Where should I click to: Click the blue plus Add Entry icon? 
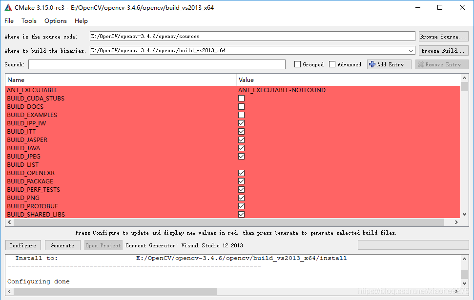(372, 64)
